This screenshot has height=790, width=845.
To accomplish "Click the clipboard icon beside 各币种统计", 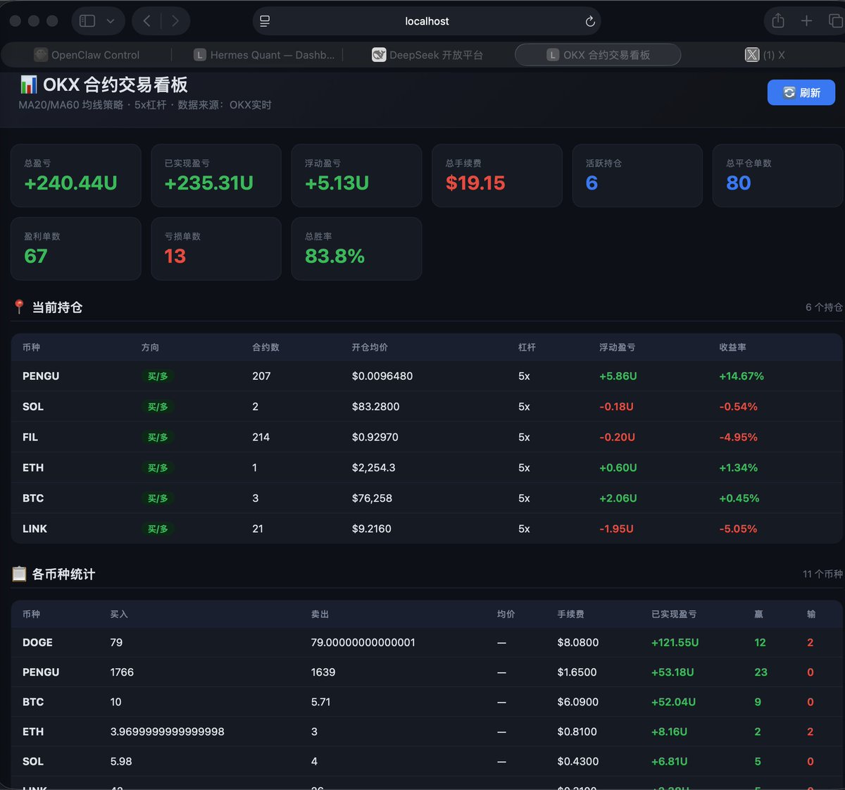I will pyautogui.click(x=19, y=574).
